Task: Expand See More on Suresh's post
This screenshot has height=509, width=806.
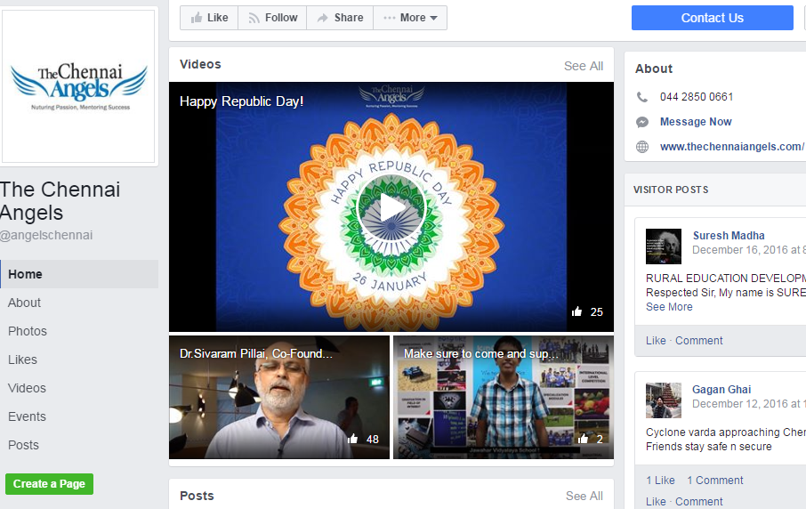Action: (669, 307)
